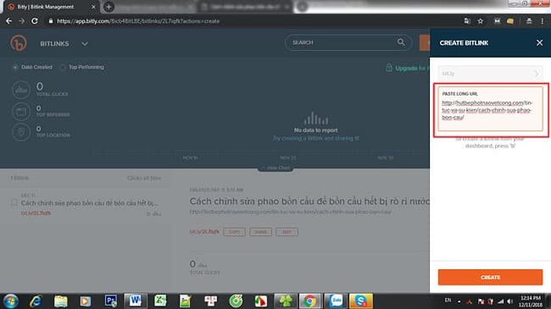This screenshot has width=551, height=309.
Task: Open the long URL under bitlink title
Action: (290, 212)
